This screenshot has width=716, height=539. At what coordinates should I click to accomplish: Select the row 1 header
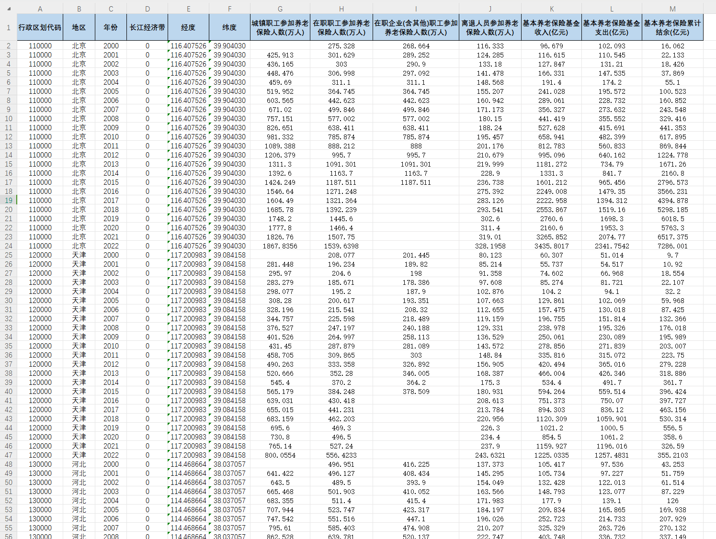point(9,27)
